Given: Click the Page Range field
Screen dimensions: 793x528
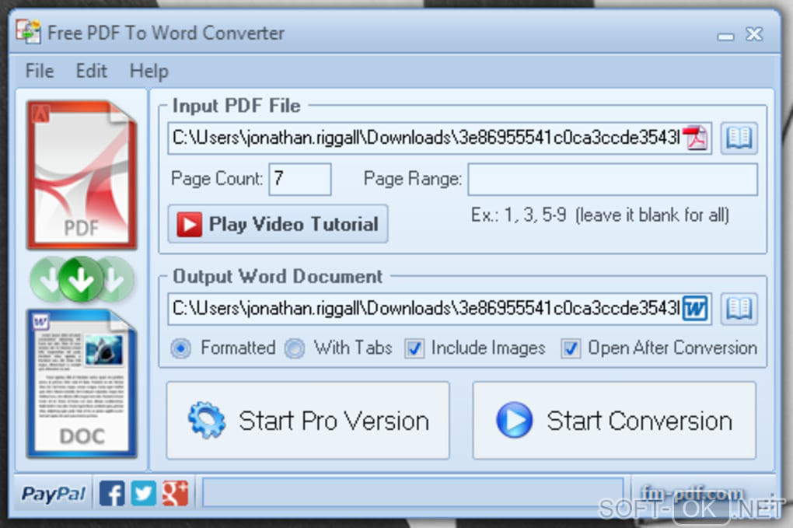Looking at the screenshot, I should 613,179.
